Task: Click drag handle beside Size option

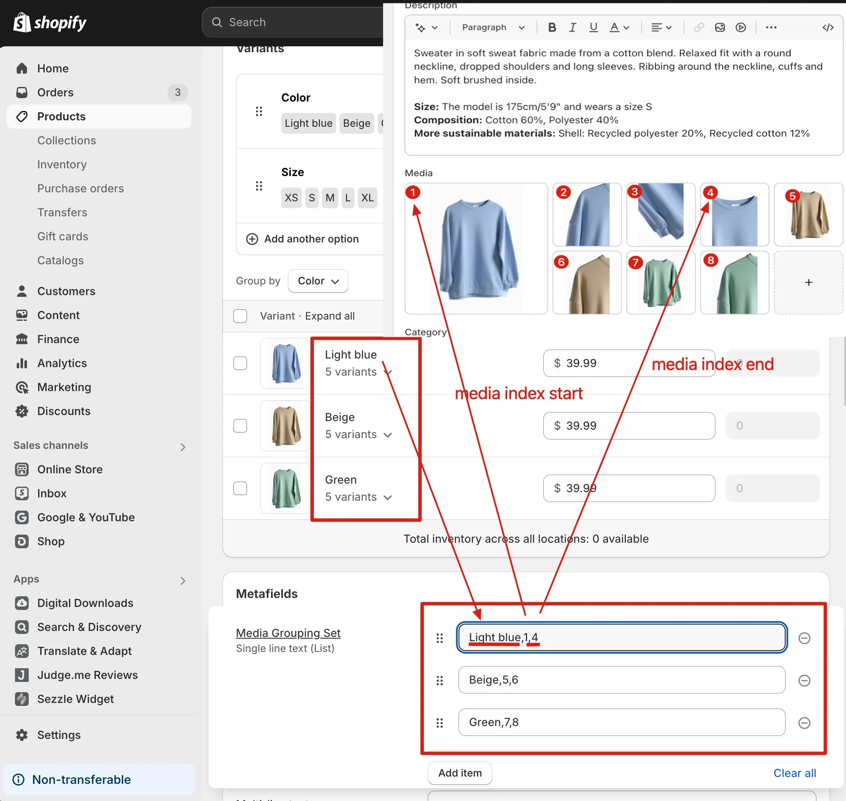Action: pos(259,186)
